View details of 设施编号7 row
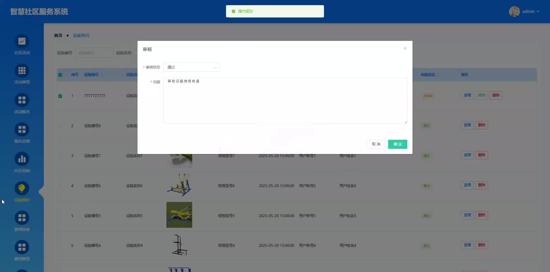This screenshot has width=550, height=272. point(467,155)
